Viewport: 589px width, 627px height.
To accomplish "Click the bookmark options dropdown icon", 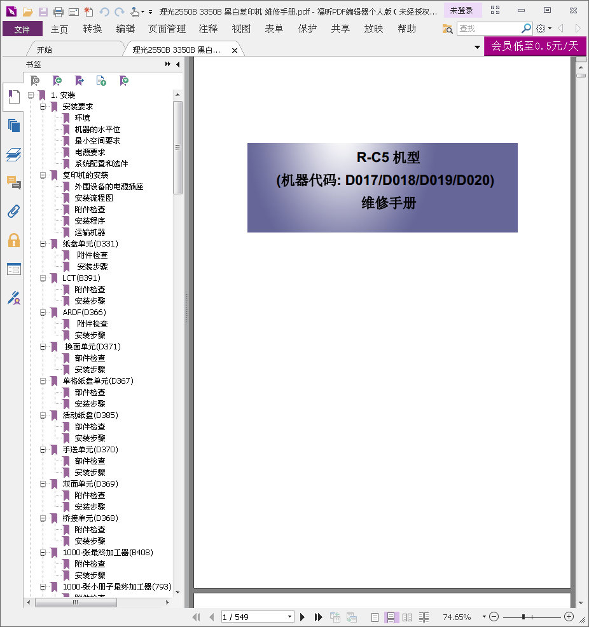I will tap(124, 81).
